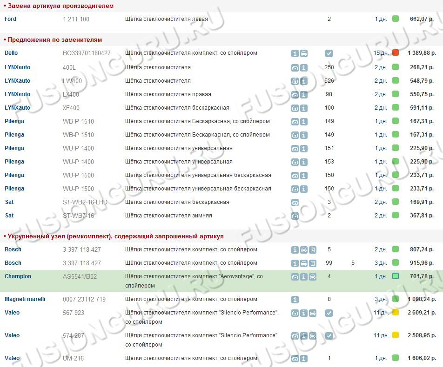Viewport: 443px width, 367px height.
Task: Show info for Bosch priced 807,24
Action: (x=295, y=250)
